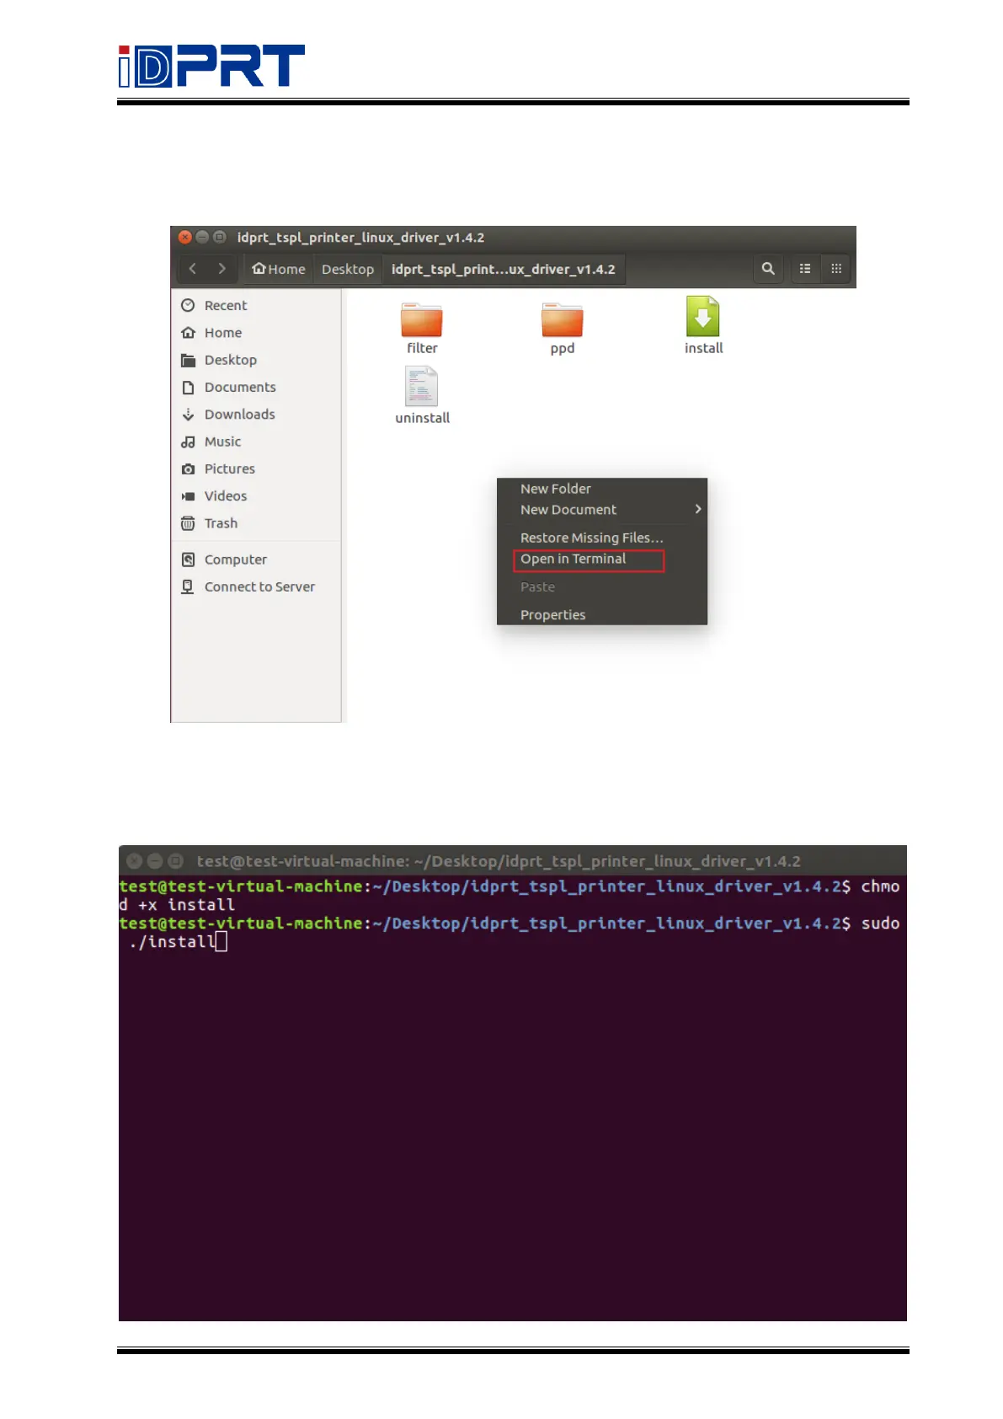
Task: Open Trash in the sidebar
Action: [x=221, y=523]
